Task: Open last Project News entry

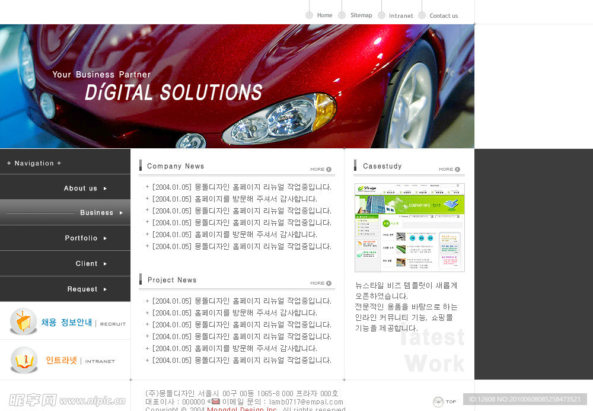Action: [242, 361]
